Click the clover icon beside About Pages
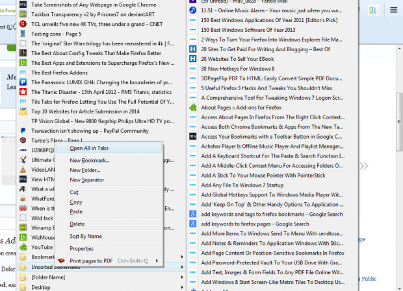This screenshot has width=403, height=291. pyautogui.click(x=193, y=108)
